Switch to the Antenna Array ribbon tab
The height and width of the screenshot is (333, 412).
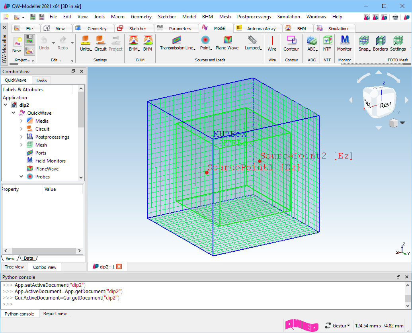(x=258, y=28)
